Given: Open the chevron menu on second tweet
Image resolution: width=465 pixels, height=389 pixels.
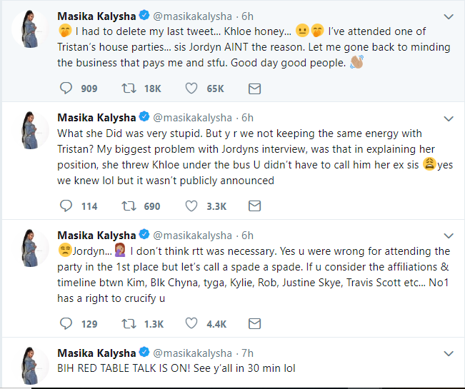Looking at the screenshot, I should pyautogui.click(x=448, y=118).
